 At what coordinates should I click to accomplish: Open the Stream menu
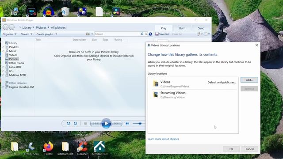click(x=27, y=34)
